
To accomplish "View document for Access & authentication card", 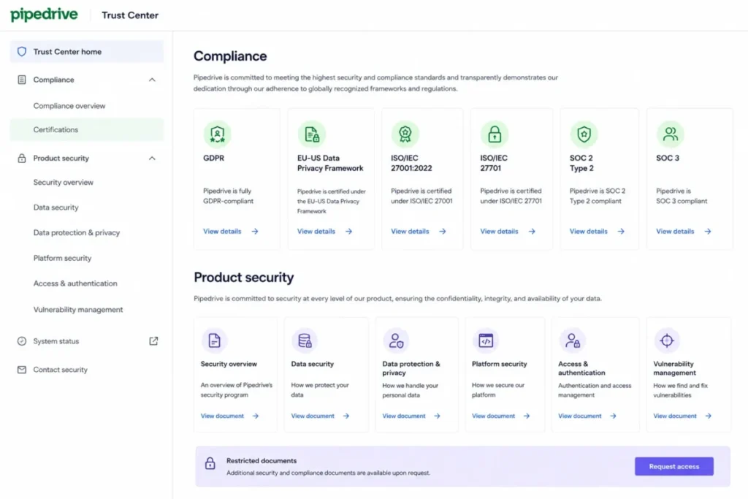I will (580, 416).
